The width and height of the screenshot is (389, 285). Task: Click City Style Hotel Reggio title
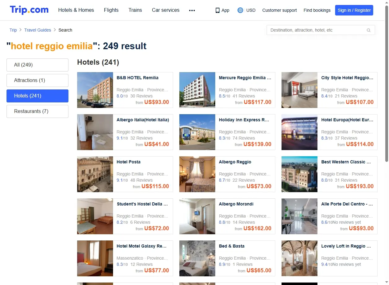(347, 78)
